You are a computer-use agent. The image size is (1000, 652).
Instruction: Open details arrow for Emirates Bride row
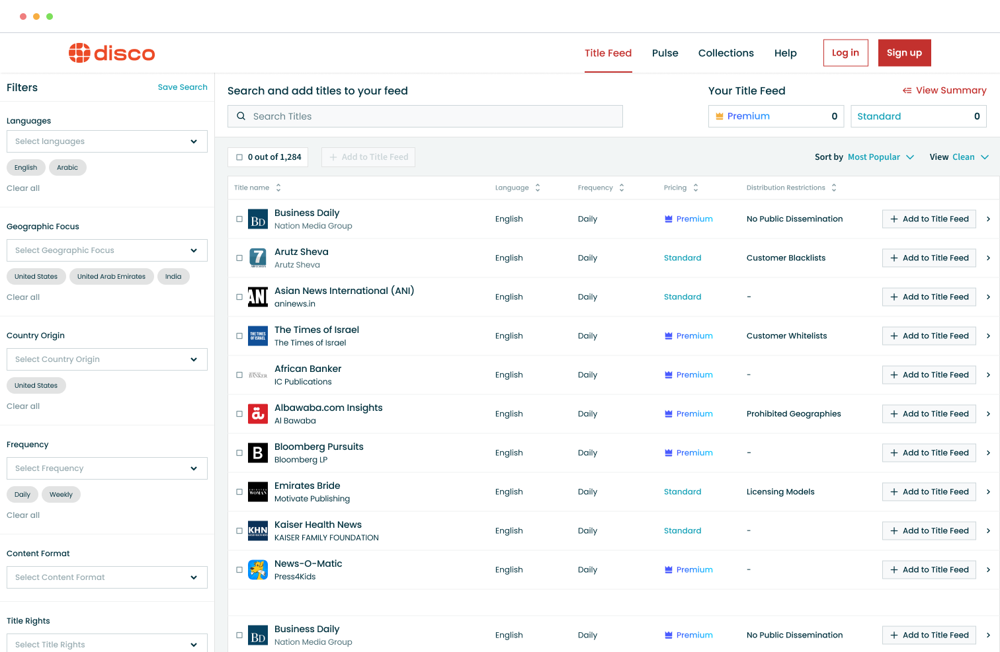point(989,492)
